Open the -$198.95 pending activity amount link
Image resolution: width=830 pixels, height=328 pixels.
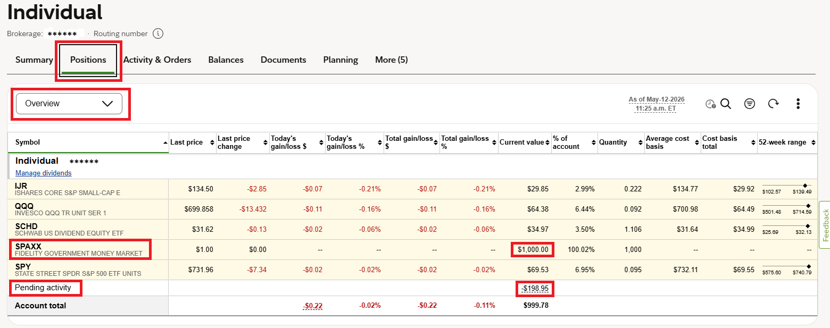[x=535, y=289]
